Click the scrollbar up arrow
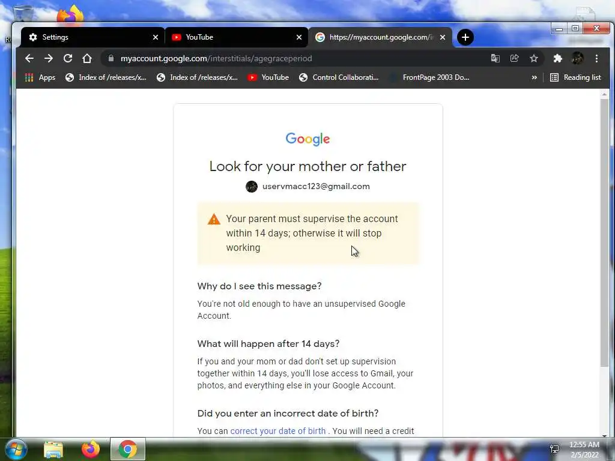This screenshot has height=461, width=615. (604, 94)
